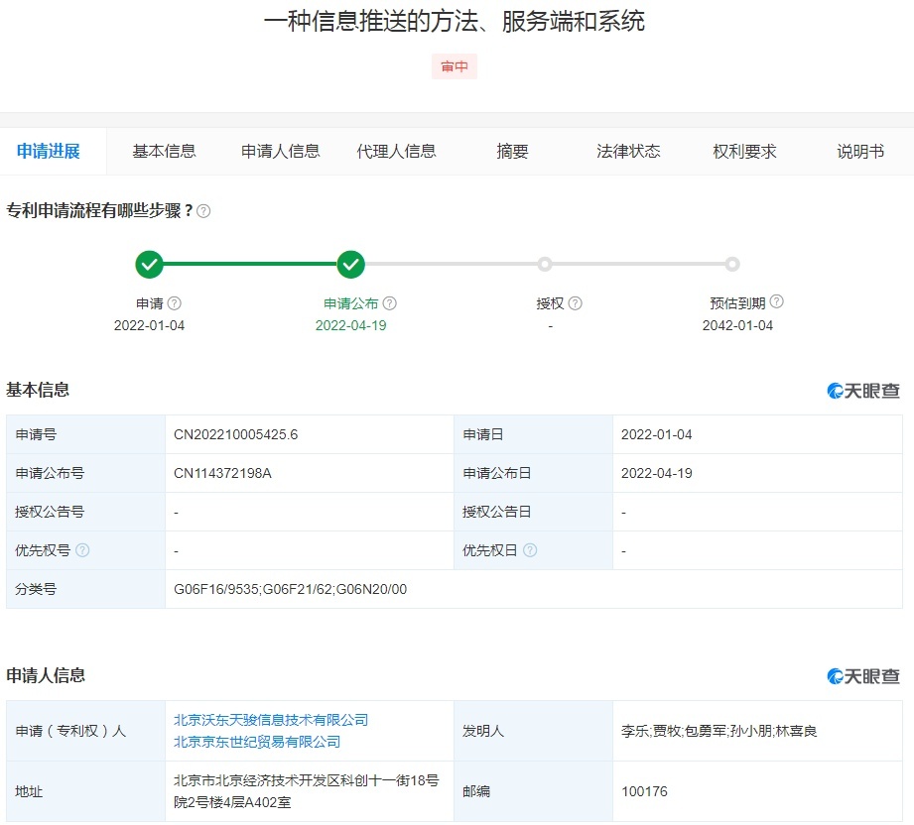Go to the 摘要 tab
This screenshot has width=914, height=825.
pyautogui.click(x=512, y=152)
